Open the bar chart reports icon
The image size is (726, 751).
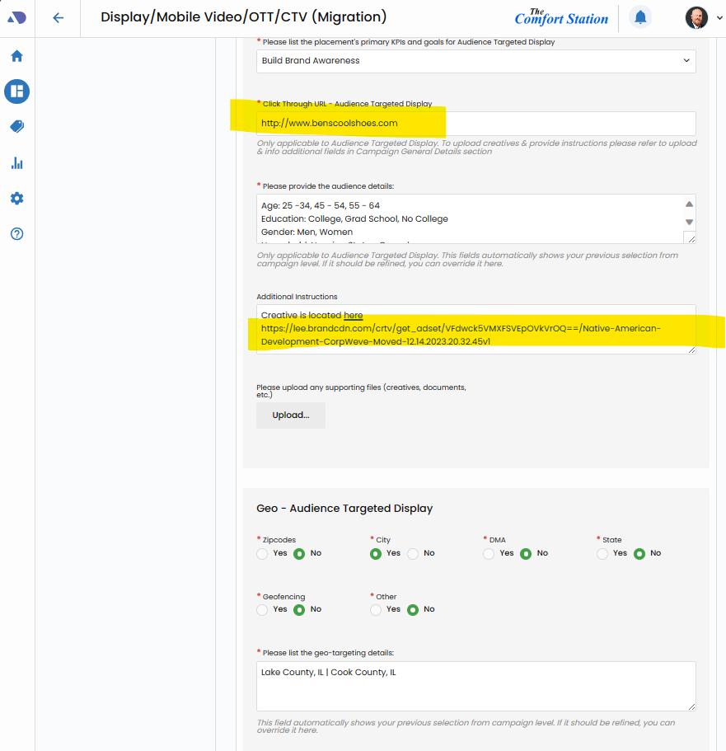click(16, 163)
